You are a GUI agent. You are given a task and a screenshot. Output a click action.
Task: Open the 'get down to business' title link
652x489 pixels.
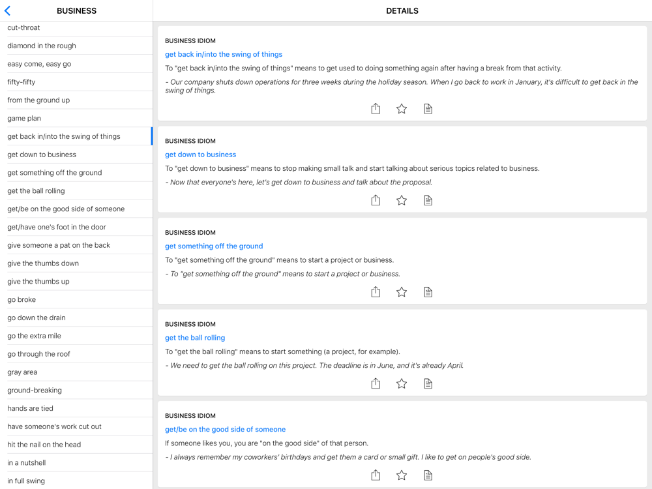click(x=200, y=155)
